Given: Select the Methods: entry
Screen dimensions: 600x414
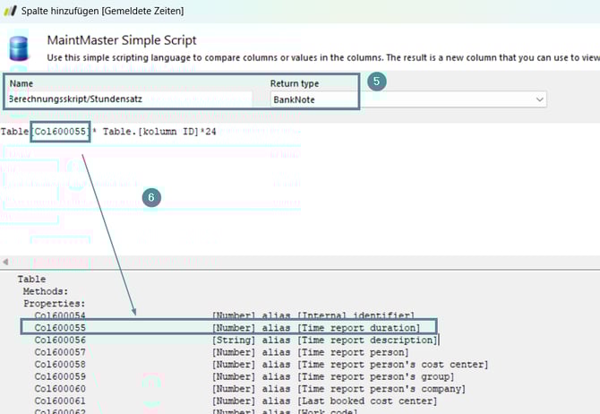Looking at the screenshot, I should [x=45, y=291].
